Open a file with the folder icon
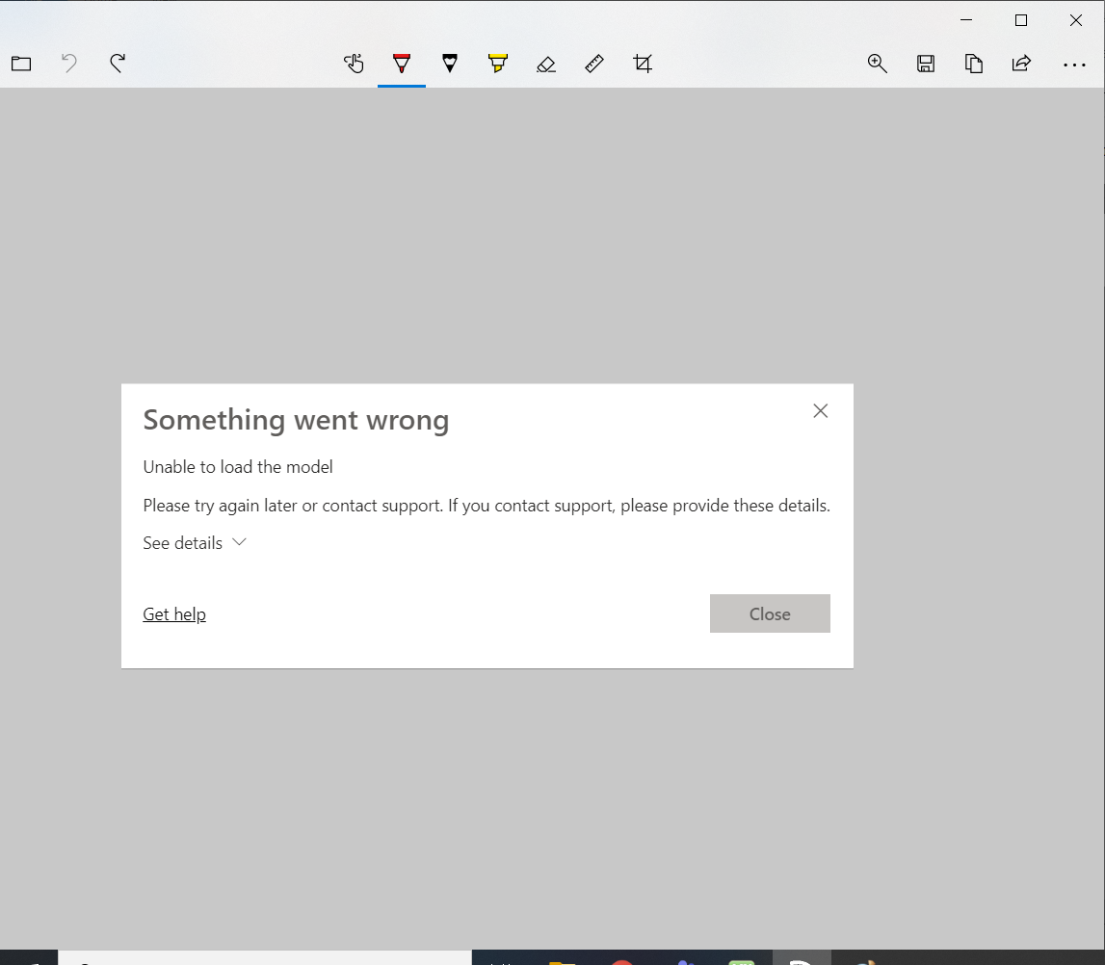 [21, 65]
